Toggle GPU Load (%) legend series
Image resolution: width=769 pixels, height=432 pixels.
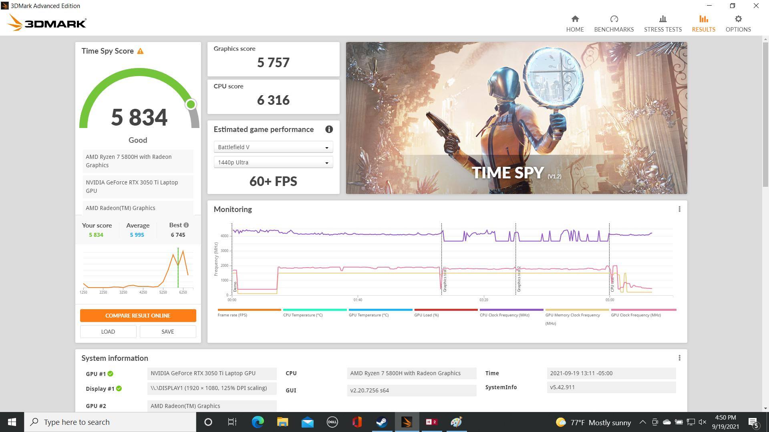[x=426, y=315]
